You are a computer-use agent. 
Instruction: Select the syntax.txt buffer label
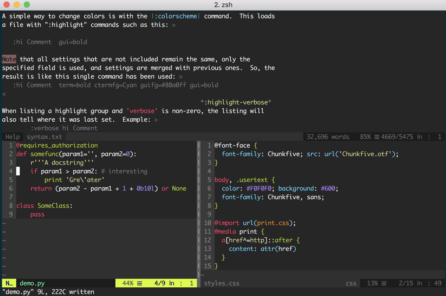pos(44,137)
